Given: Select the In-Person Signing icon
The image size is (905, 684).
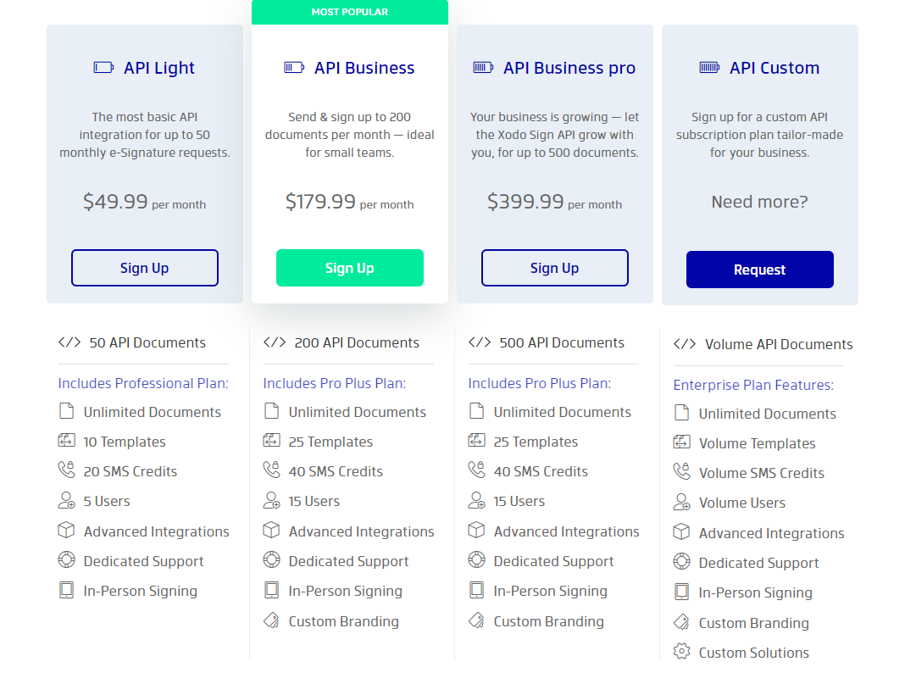Looking at the screenshot, I should pos(68,590).
